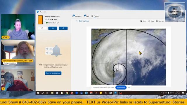The height and width of the screenshot is (105, 187).
Task: Show hidden system tray icons
Action: click(161, 93)
